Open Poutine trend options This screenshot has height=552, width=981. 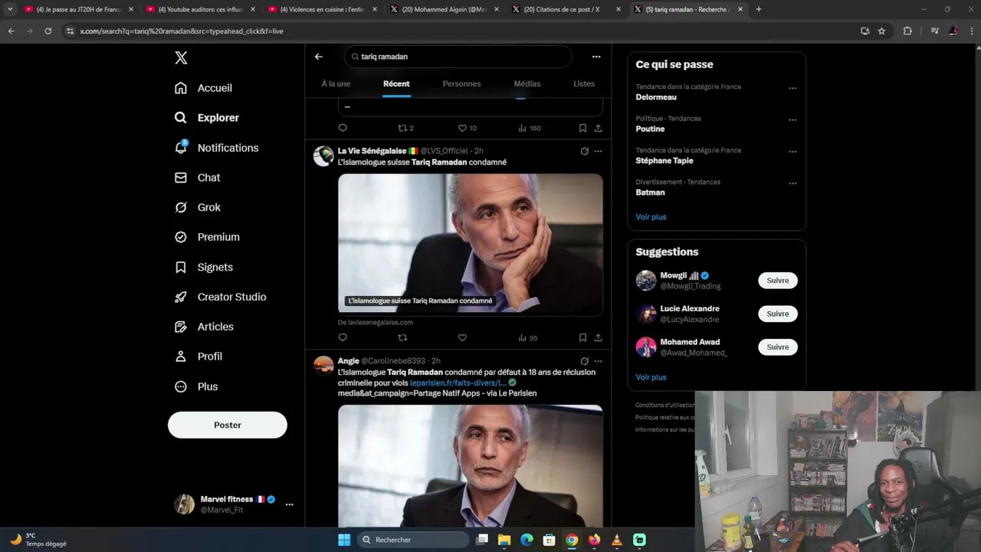pos(792,120)
